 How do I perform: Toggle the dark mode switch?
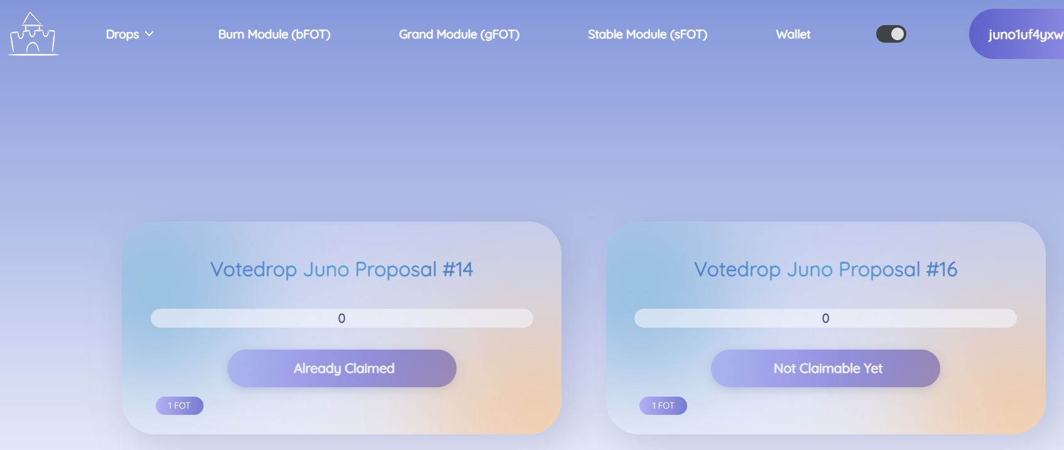(891, 34)
